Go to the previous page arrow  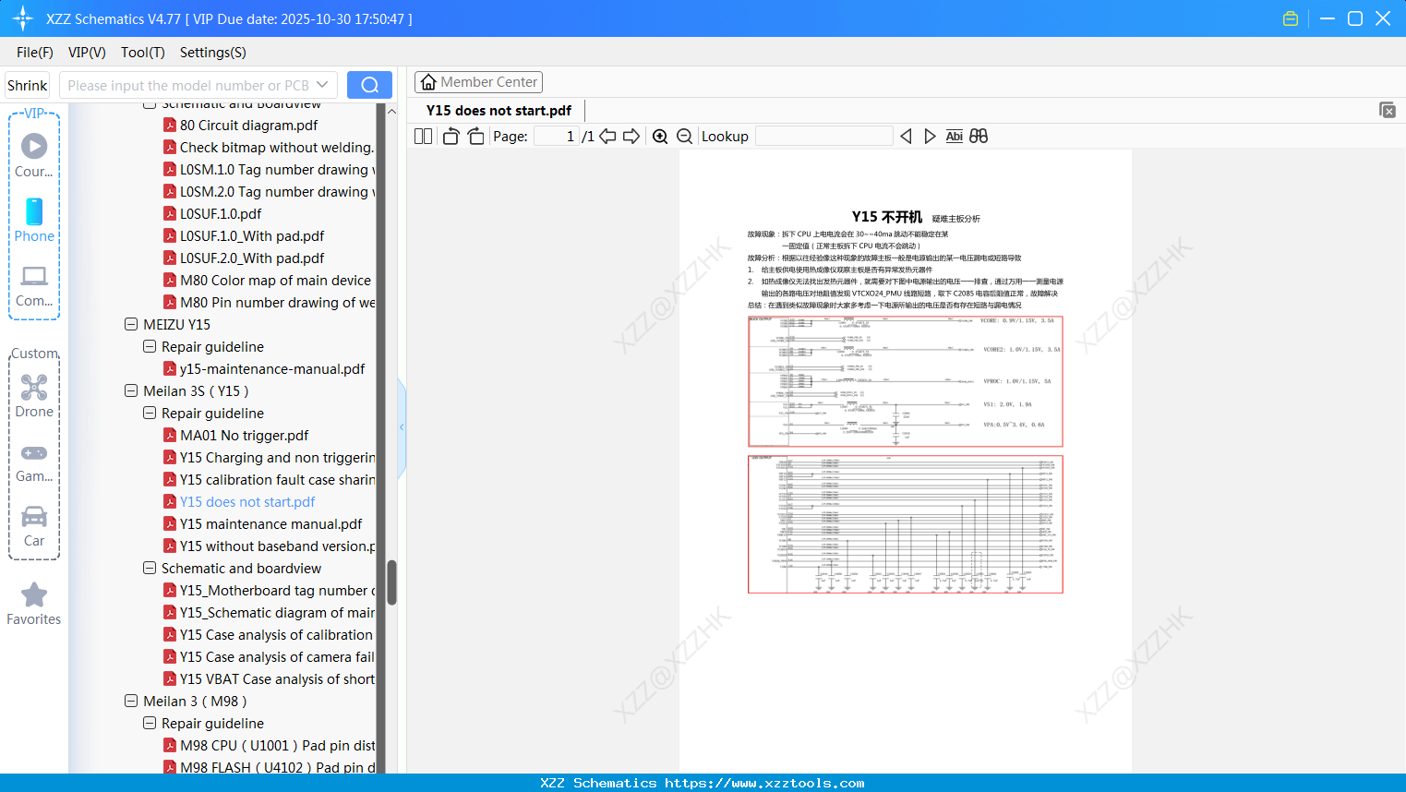tap(607, 136)
